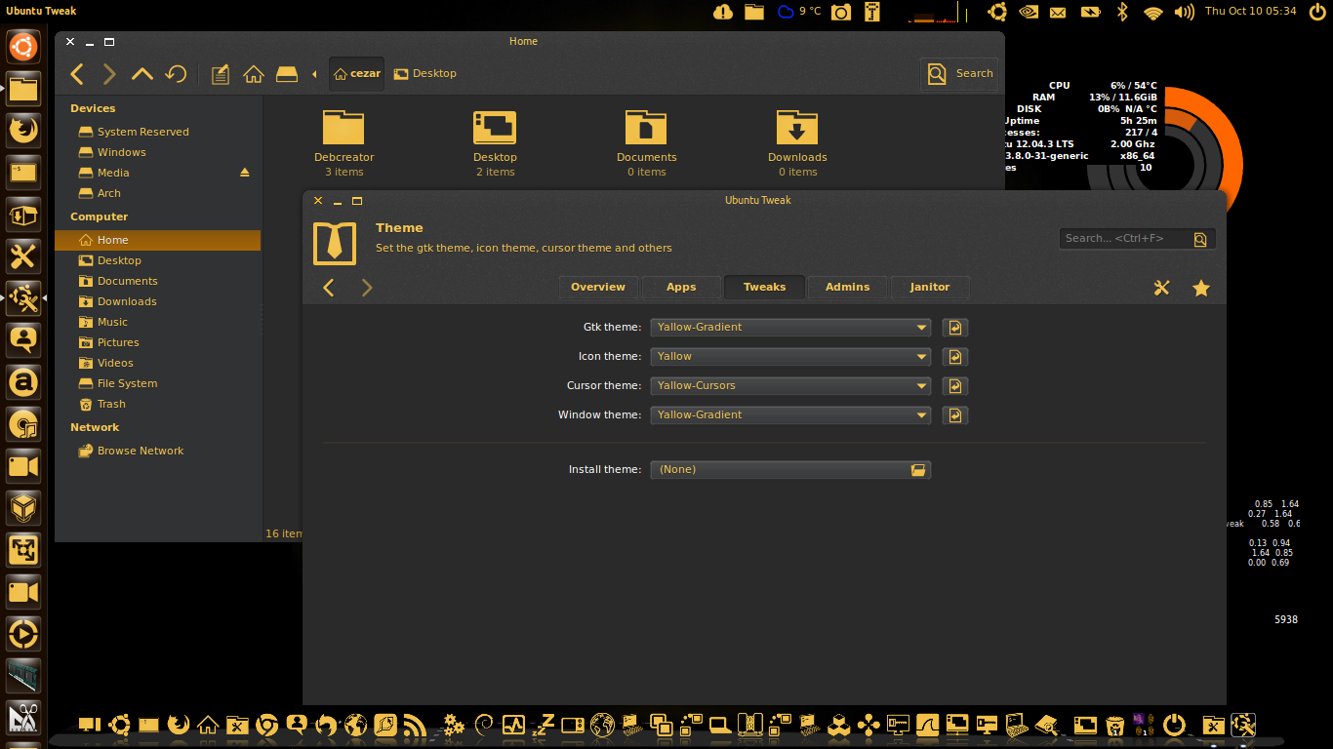Viewport: 1333px width, 749px height.
Task: Reset the Icon theme to default
Action: pos(955,357)
